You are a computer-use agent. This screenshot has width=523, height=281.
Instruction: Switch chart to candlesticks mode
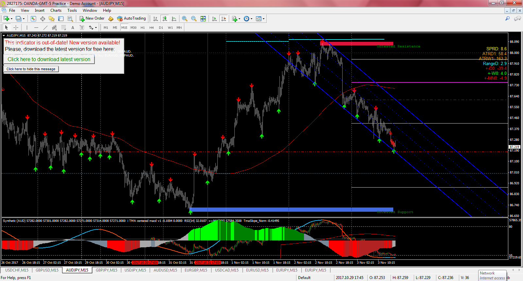[165, 19]
